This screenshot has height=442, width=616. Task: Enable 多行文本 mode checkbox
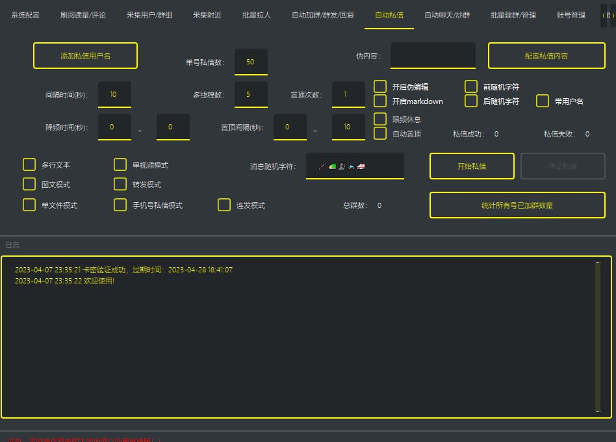tap(29, 165)
